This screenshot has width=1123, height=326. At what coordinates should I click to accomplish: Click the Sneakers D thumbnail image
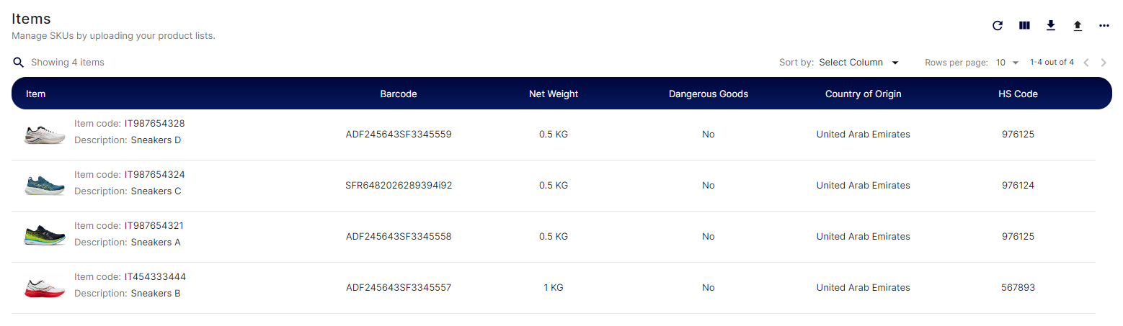(x=45, y=135)
